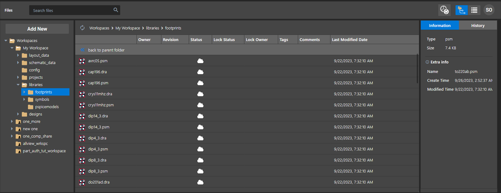Screen dimensions: 501x193
Task: Open the History tab
Action: [x=478, y=25]
